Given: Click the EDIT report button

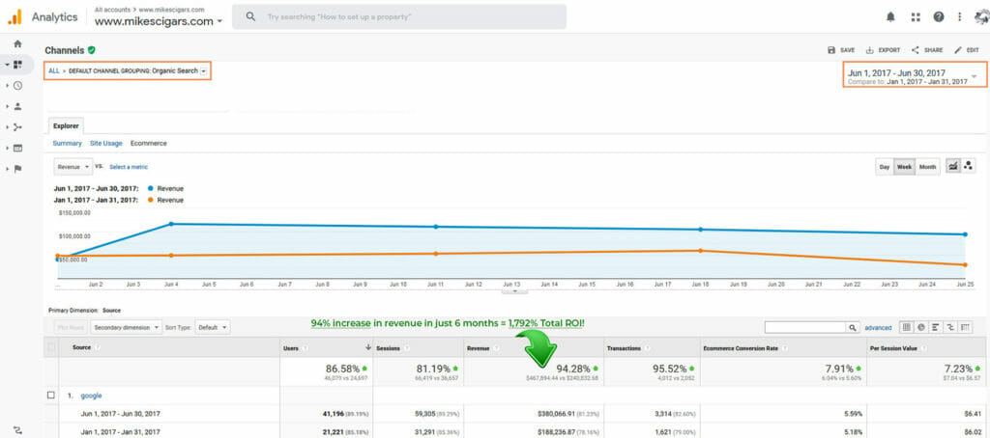Looking at the screenshot, I should [x=967, y=50].
